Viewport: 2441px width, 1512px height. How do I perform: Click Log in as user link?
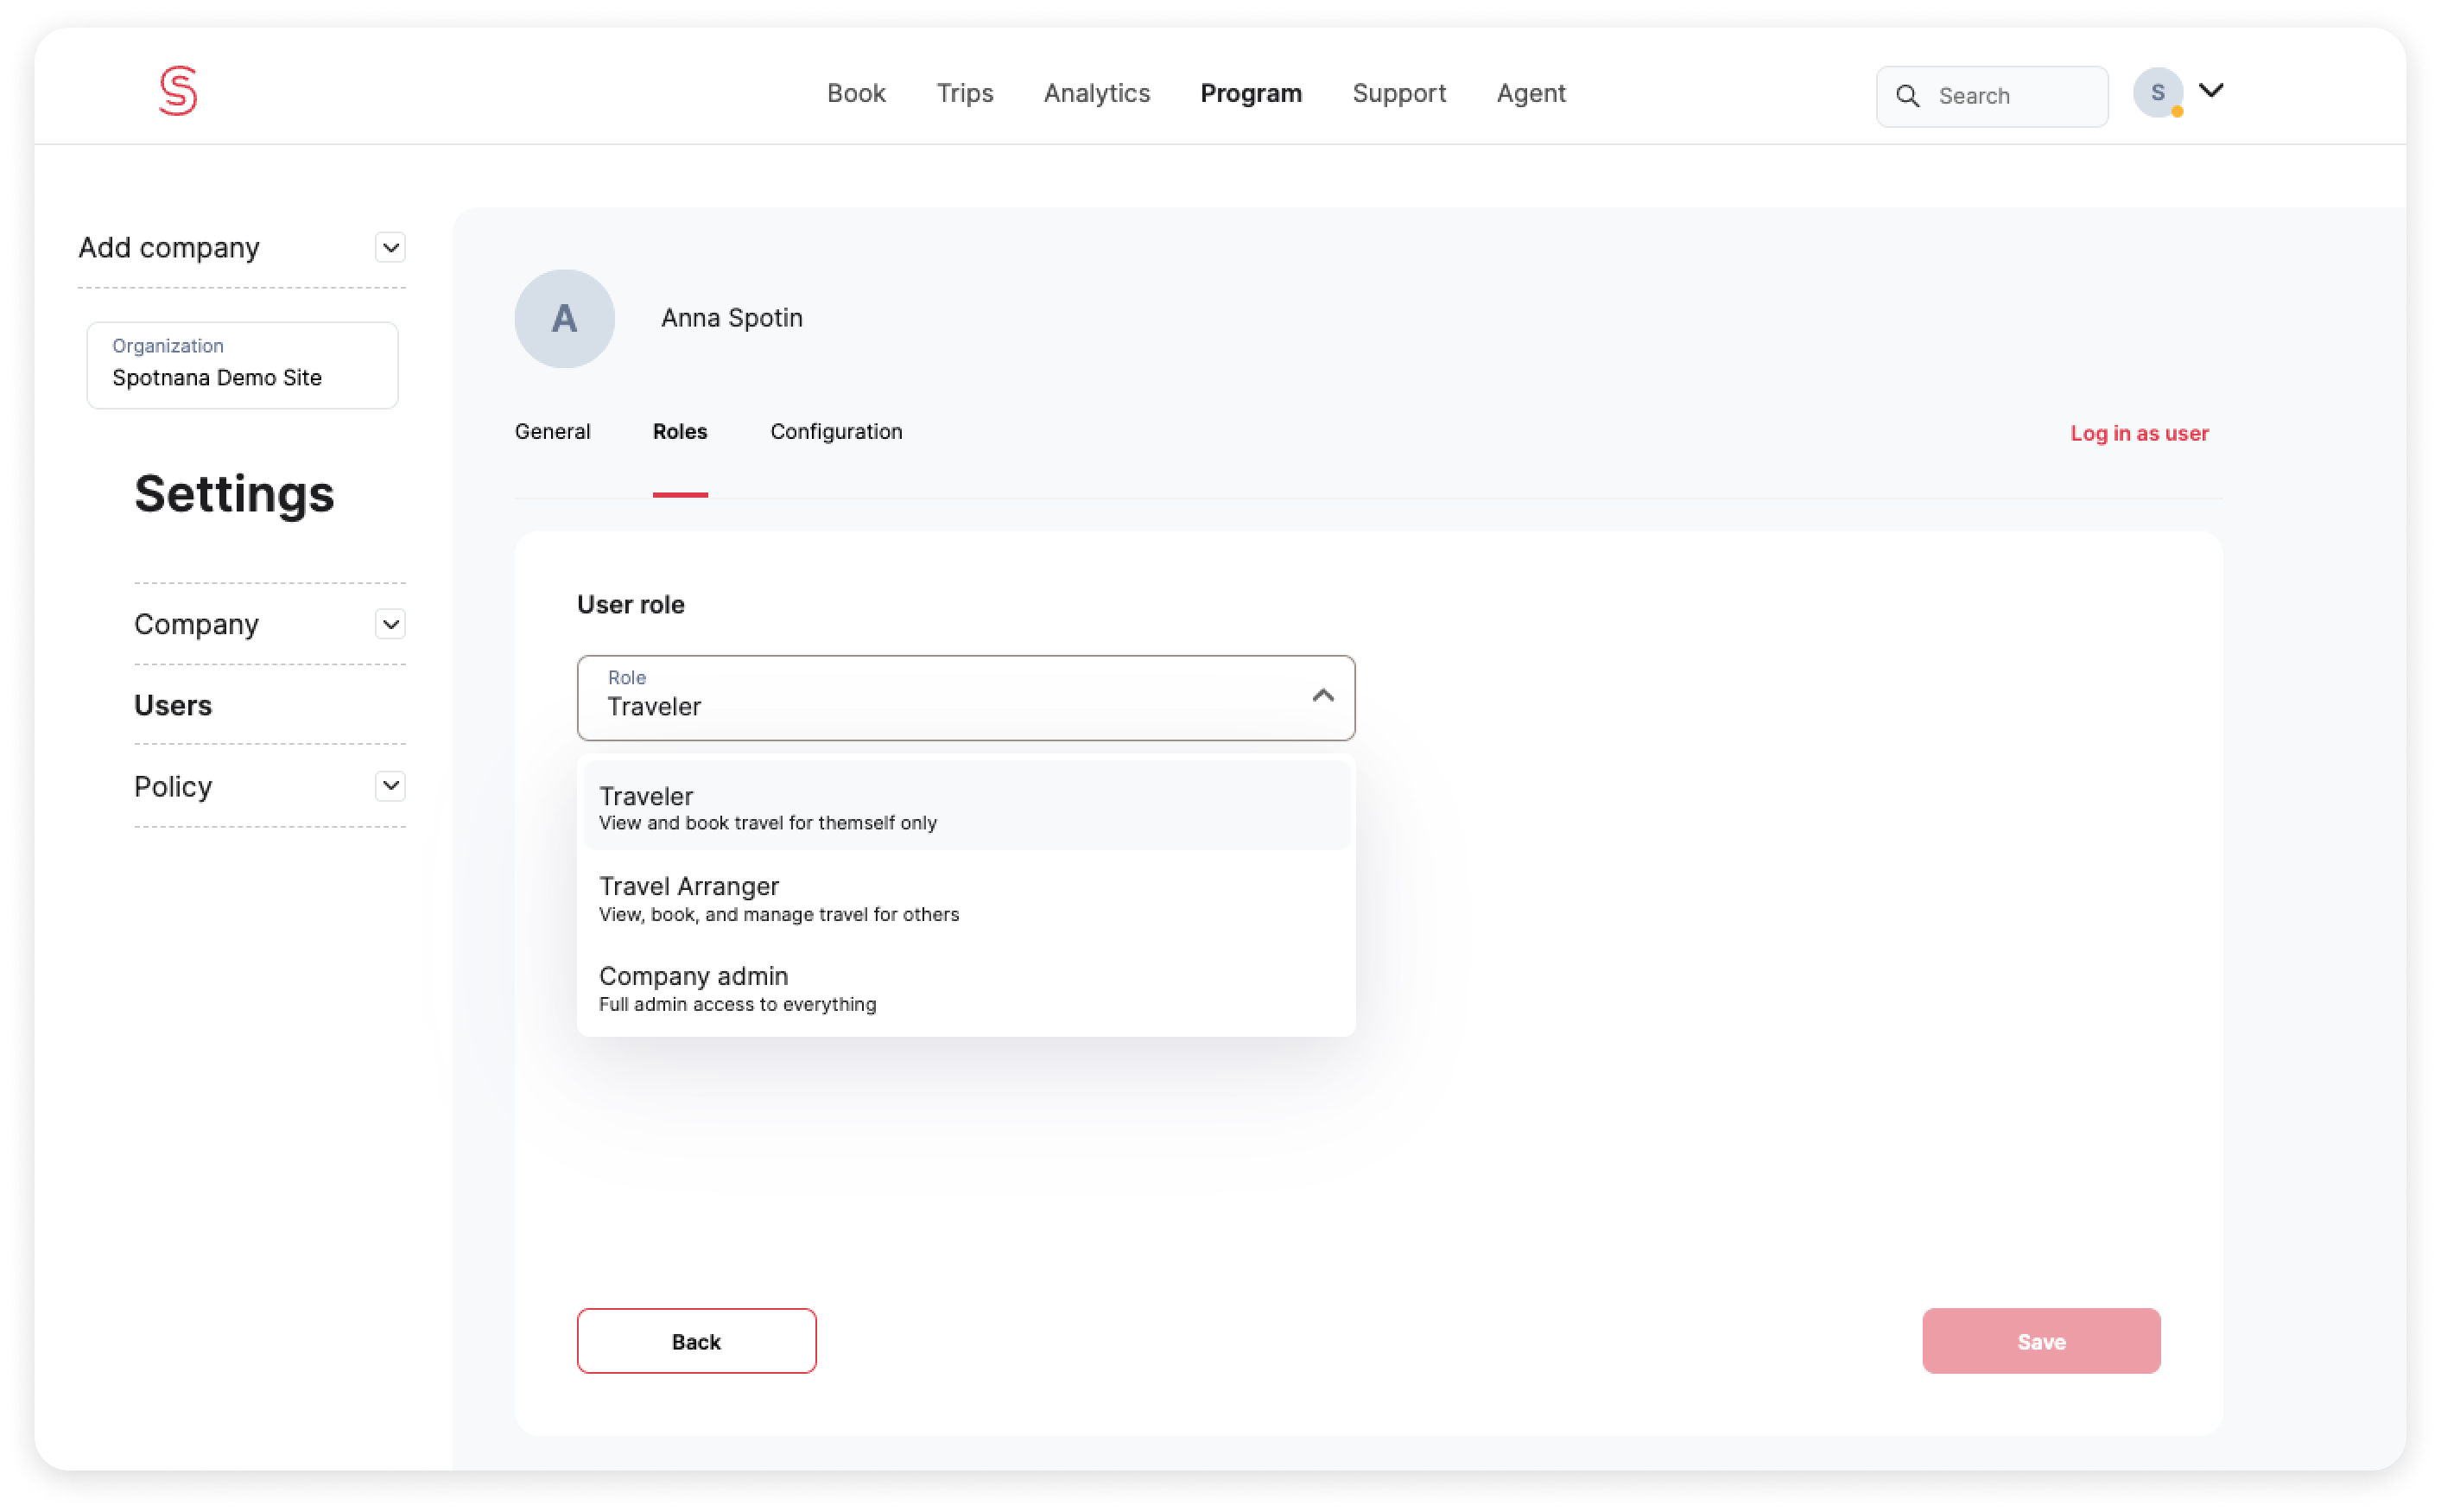point(2140,433)
